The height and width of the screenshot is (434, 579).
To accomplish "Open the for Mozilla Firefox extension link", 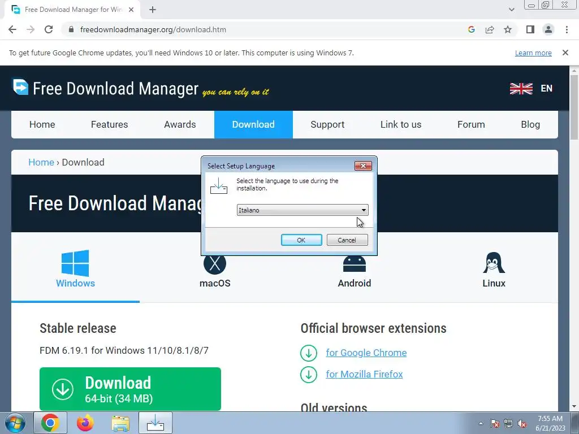I will point(364,374).
